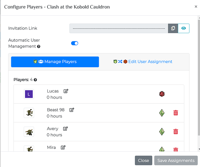
Task: Click the invitation link field
Action: [x=119, y=28]
